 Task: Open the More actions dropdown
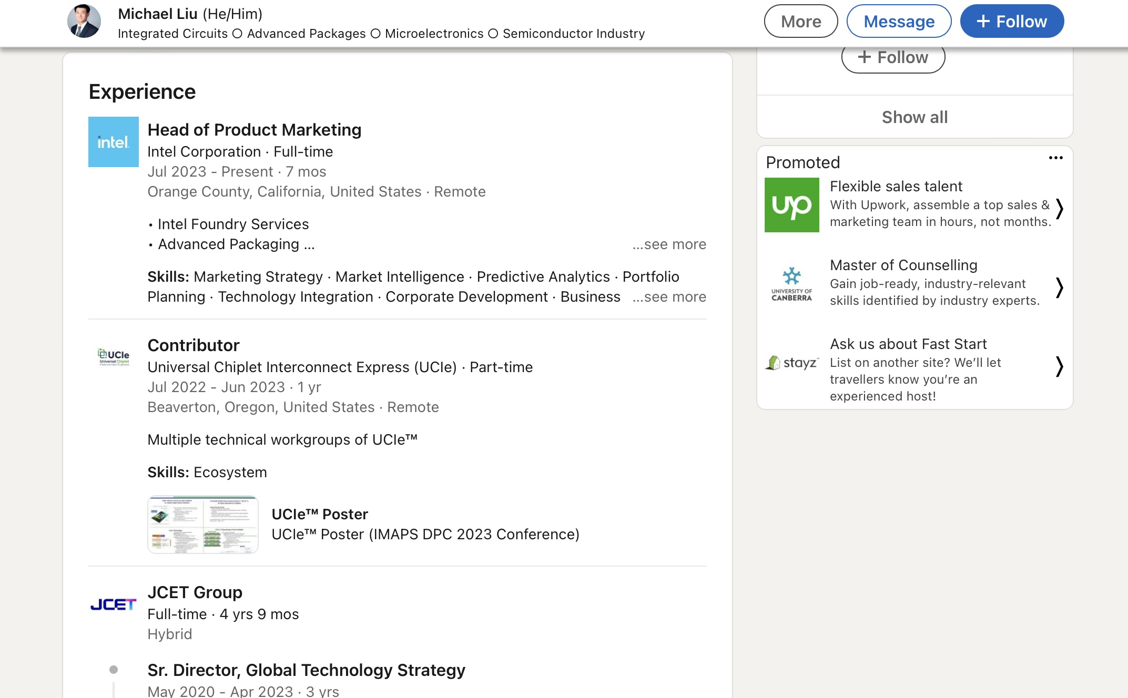click(x=801, y=22)
